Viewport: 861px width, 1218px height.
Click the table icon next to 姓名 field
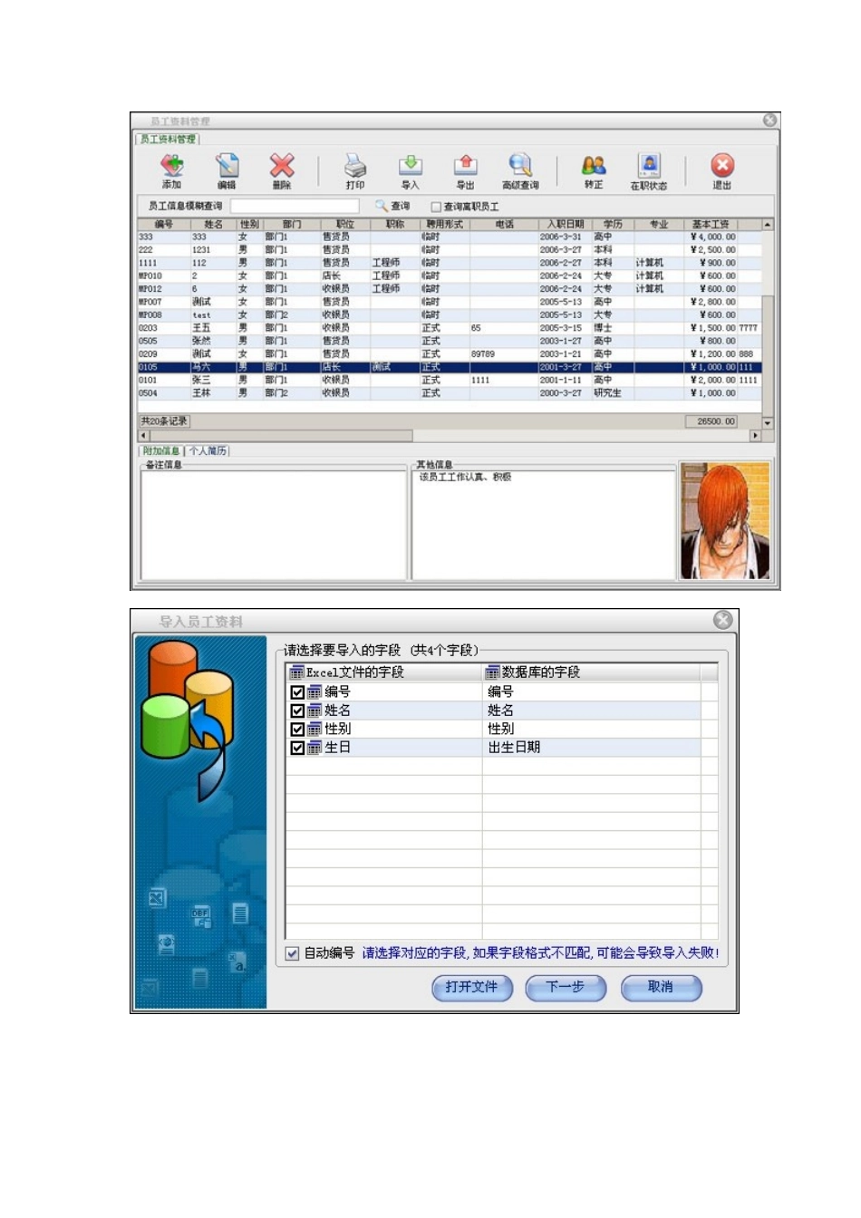(314, 710)
